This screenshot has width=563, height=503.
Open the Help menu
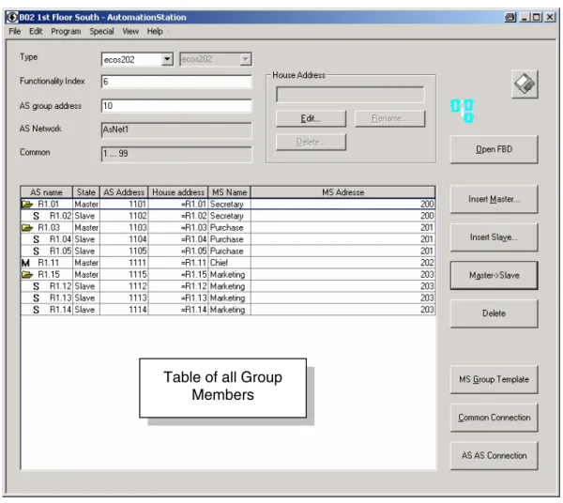(x=155, y=31)
